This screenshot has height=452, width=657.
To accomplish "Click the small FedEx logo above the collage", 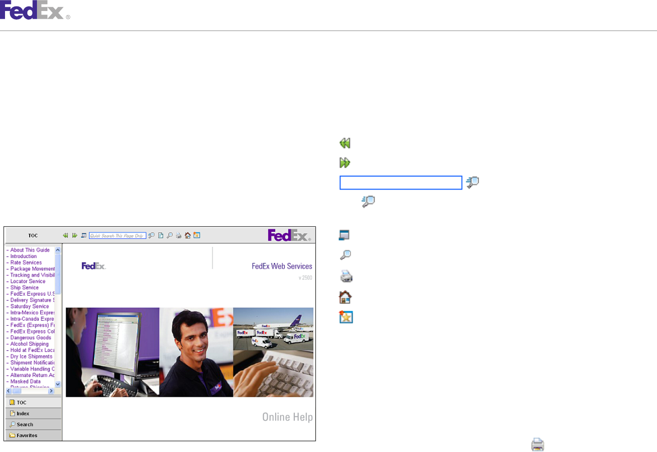I will point(94,266).
